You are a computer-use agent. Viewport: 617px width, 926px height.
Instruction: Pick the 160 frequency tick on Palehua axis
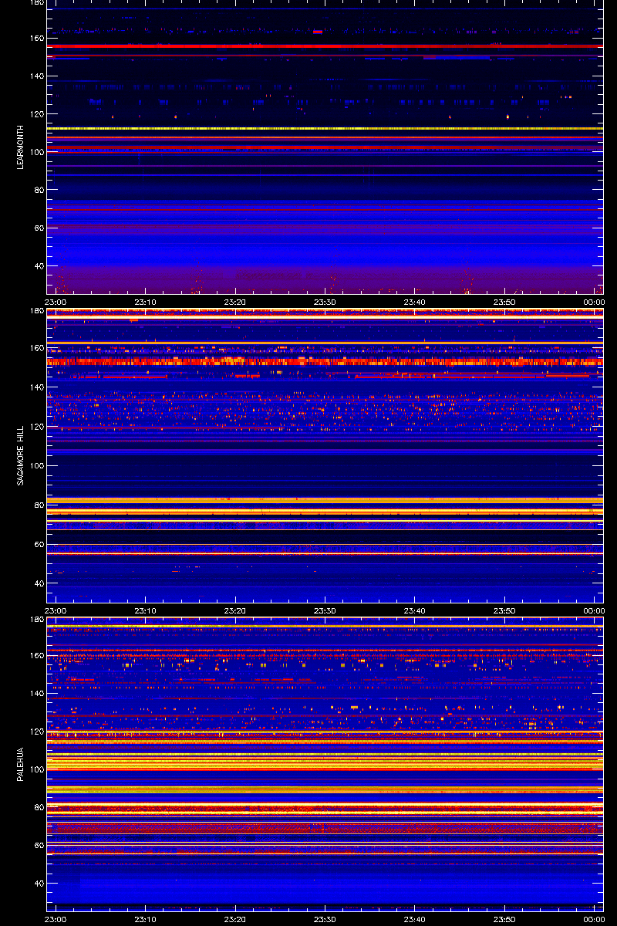click(x=37, y=656)
